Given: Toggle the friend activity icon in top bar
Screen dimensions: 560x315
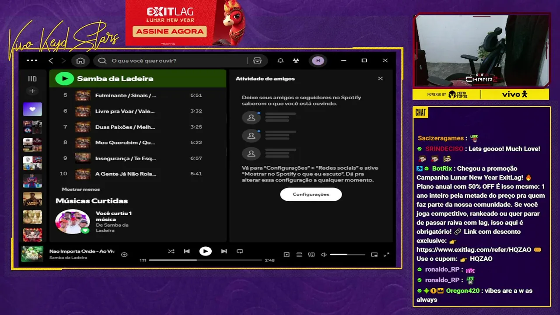Looking at the screenshot, I should click(296, 60).
